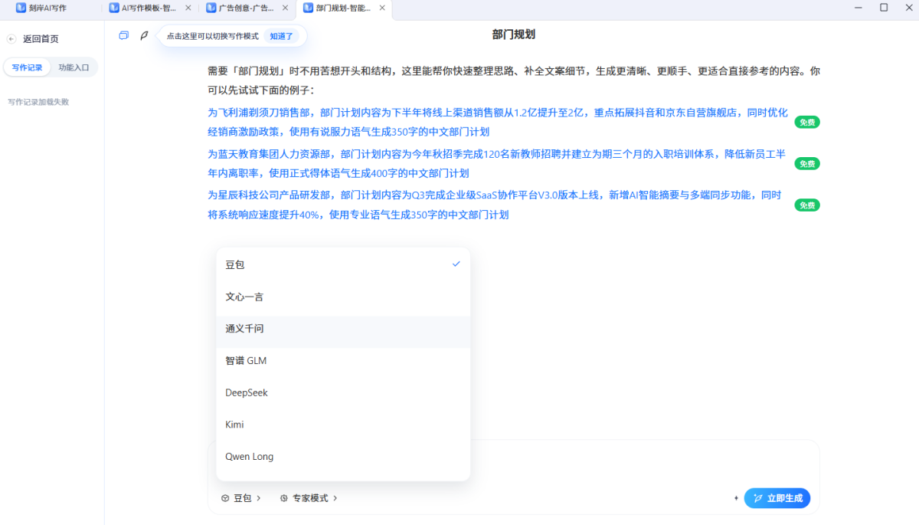
Task: Minimize the application window
Action: click(858, 8)
